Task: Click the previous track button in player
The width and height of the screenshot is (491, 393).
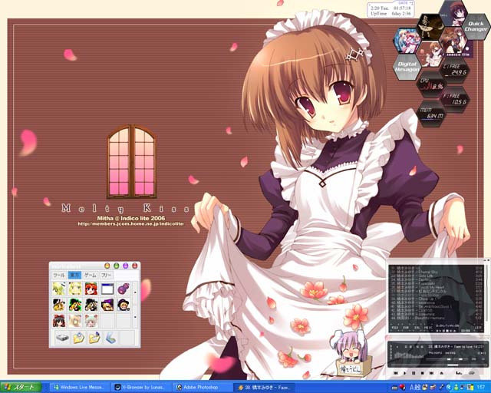Action: coord(396,373)
